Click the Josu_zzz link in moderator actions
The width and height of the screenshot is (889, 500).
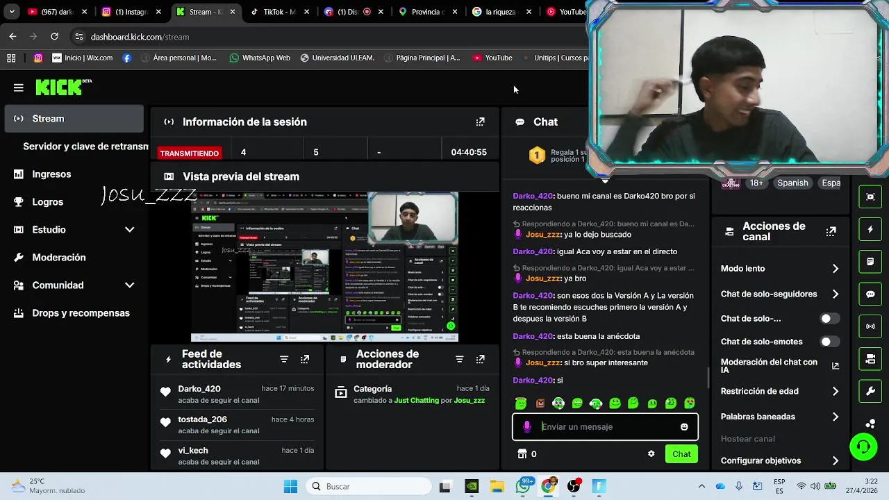(x=469, y=401)
